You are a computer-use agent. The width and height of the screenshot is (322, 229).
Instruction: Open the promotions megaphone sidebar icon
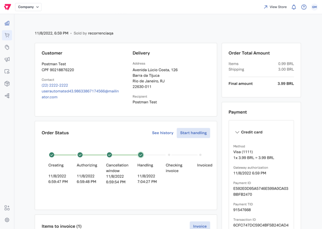pyautogui.click(x=7, y=59)
